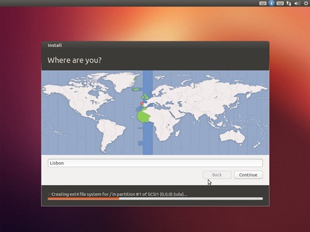Click the Continue button
This screenshot has width=310, height=232.
248,175
